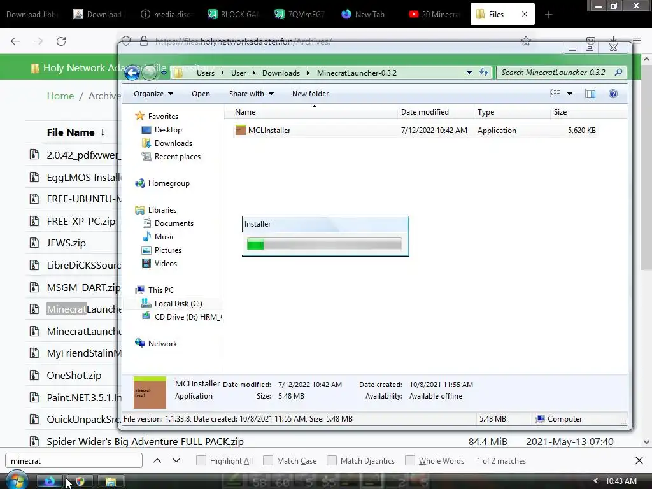Image resolution: width=652 pixels, height=489 pixels.
Task: Open recent locations dropdown near back button
Action: [164, 73]
